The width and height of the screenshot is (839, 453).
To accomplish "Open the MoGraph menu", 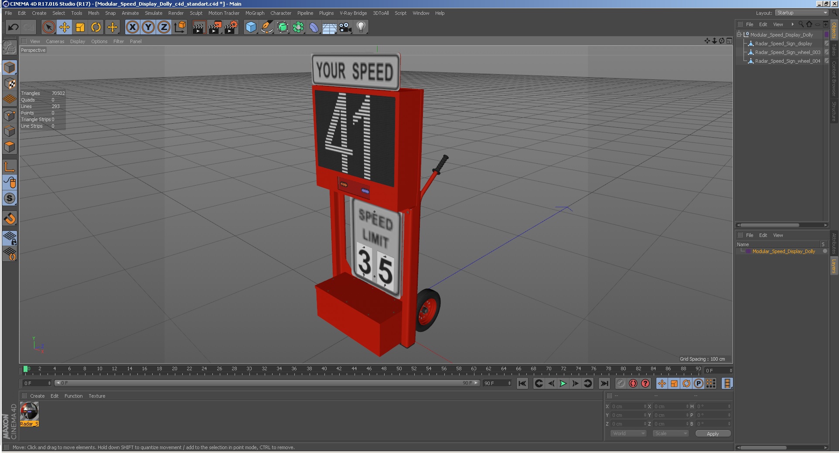I will tap(255, 13).
